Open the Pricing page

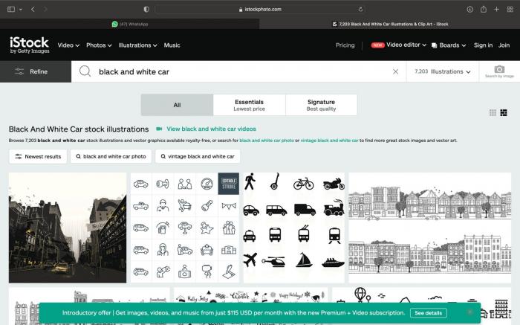pyautogui.click(x=345, y=45)
